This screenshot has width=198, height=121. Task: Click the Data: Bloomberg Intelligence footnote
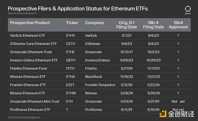tap(24, 117)
